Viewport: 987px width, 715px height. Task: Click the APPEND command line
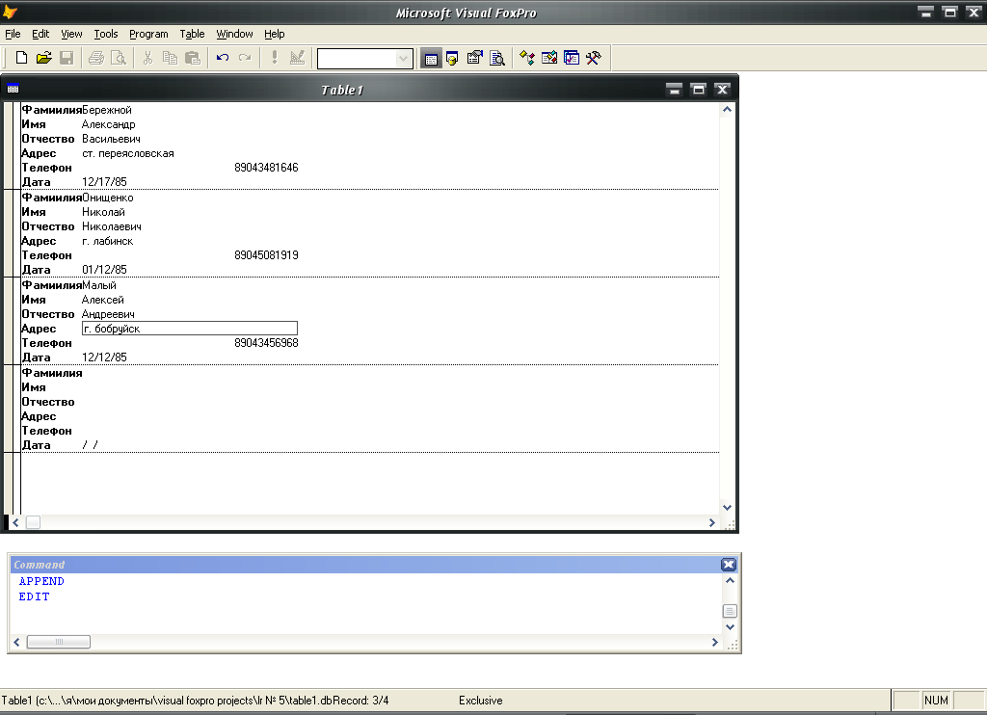pos(41,582)
